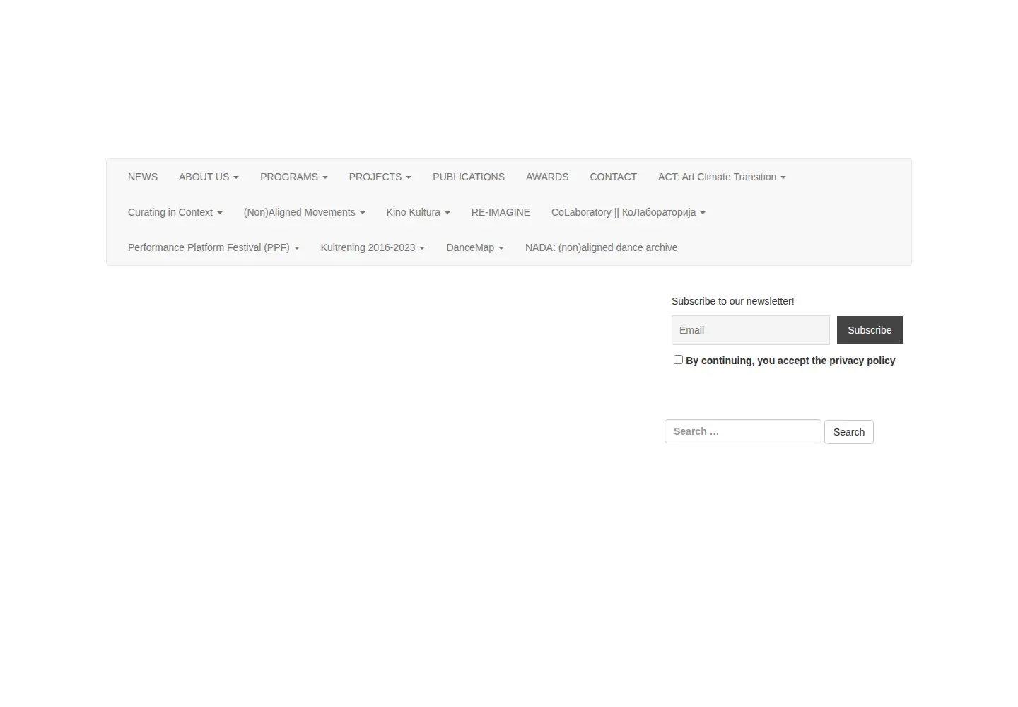1018x707 pixels.
Task: Open the NEWS menu item
Action: pyautogui.click(x=143, y=177)
